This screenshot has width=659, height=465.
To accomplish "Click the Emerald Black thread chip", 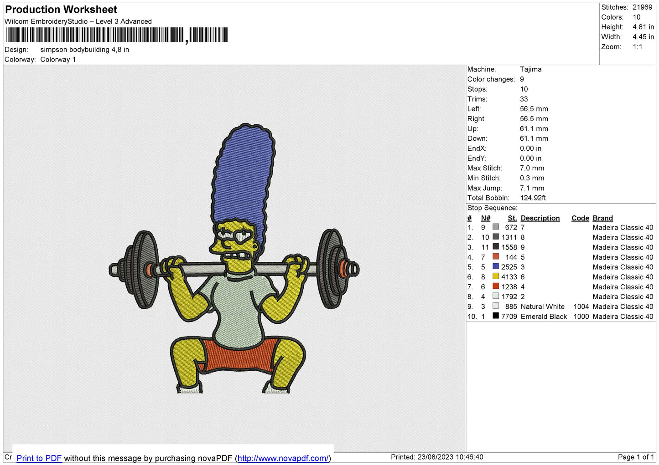I will point(496,315).
